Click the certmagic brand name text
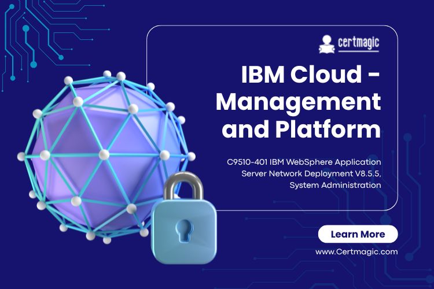This screenshot has width=434, height=289. [x=358, y=43]
